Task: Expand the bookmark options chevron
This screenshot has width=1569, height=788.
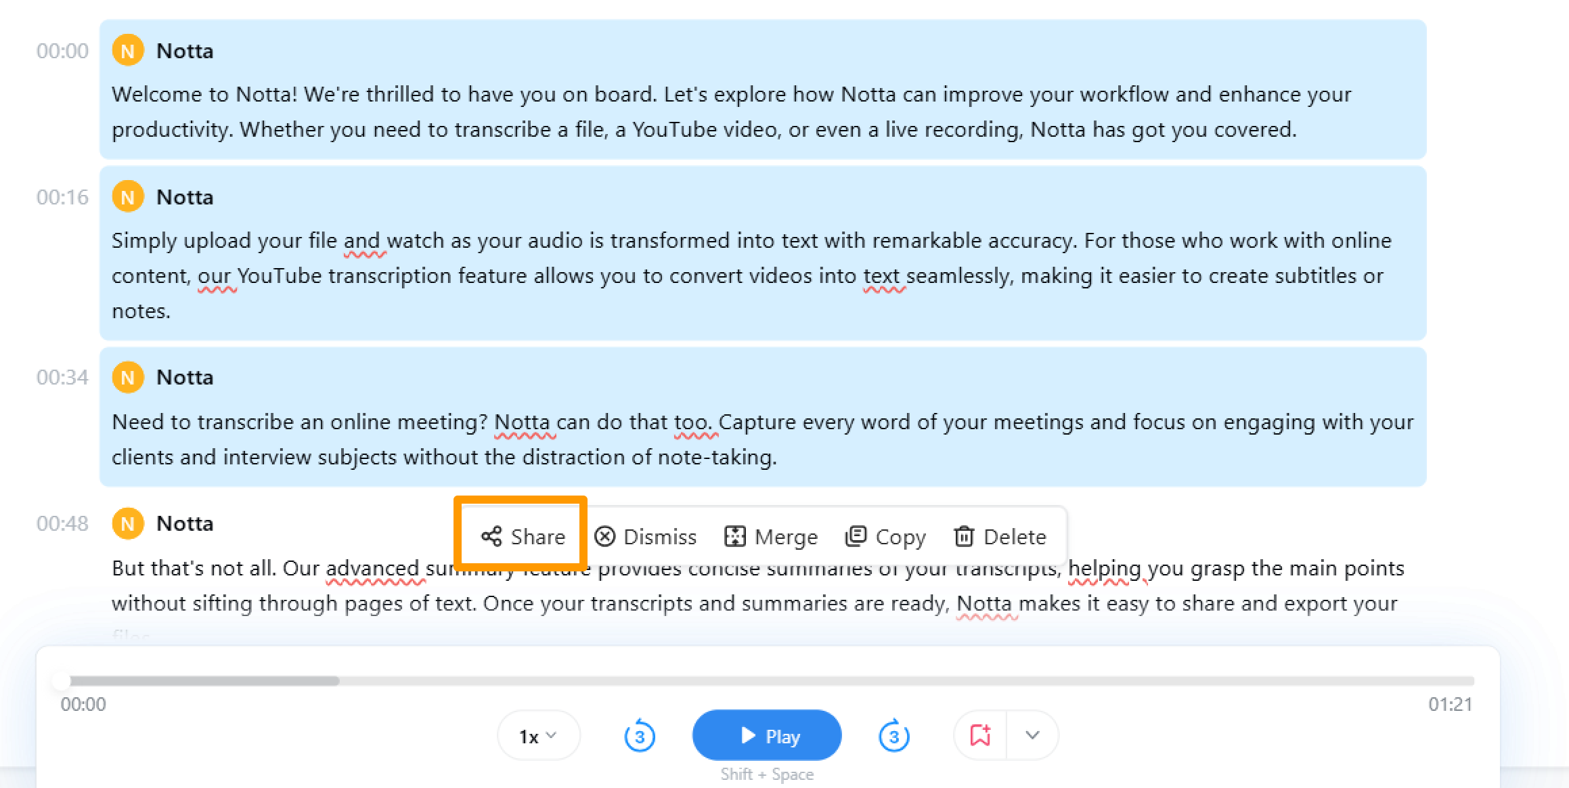Action: point(1032,735)
